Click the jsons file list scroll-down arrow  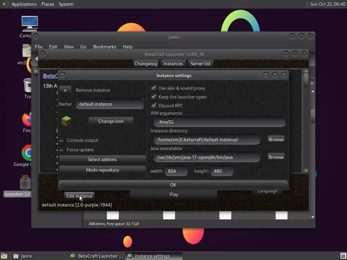pos(313,217)
